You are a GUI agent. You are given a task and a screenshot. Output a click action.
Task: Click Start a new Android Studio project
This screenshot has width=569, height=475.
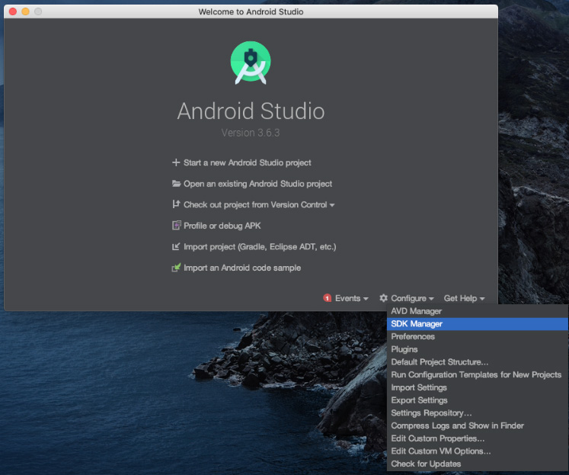pos(247,162)
